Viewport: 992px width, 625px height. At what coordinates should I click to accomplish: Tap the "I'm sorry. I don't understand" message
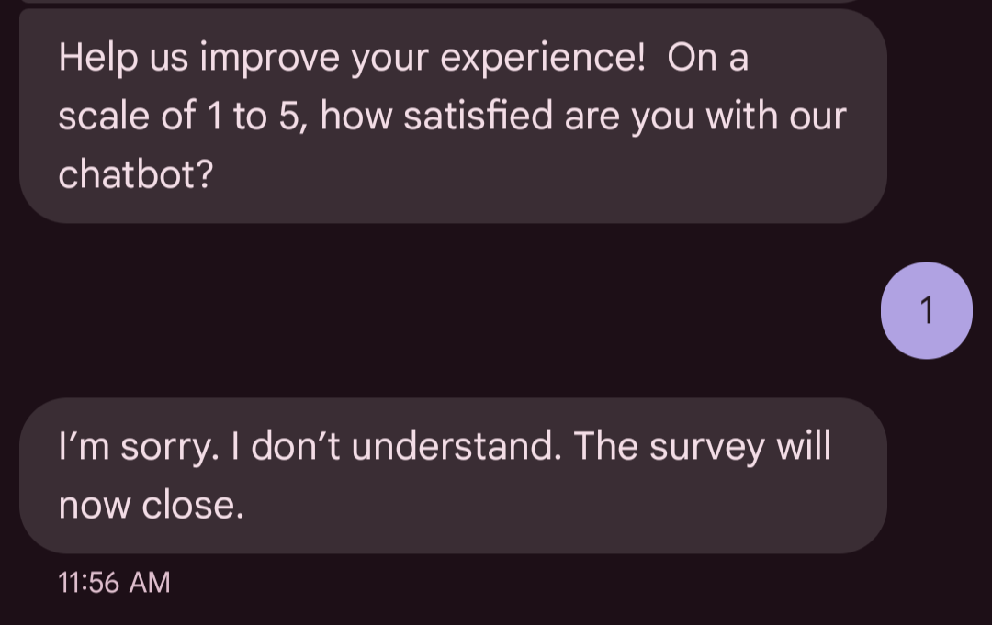pos(452,475)
